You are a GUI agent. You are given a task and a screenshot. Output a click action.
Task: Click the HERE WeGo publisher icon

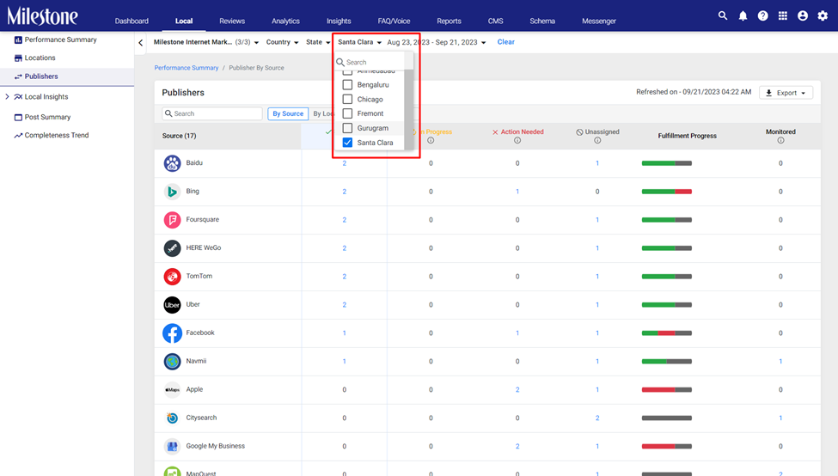click(172, 248)
